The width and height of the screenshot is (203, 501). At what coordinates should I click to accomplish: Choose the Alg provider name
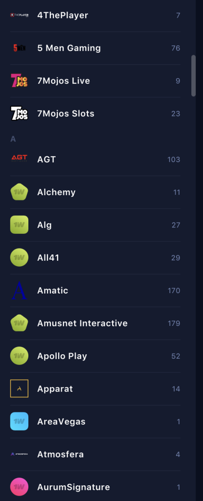coord(45,225)
